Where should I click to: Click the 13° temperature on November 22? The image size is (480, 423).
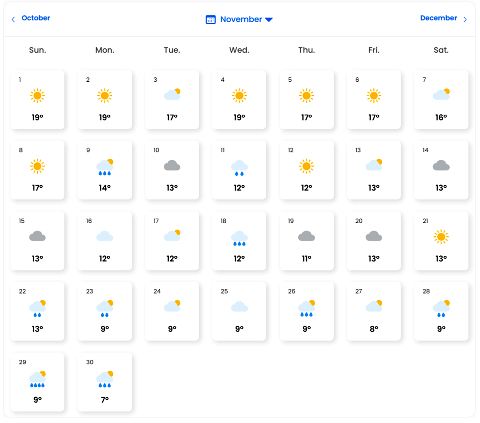click(37, 329)
